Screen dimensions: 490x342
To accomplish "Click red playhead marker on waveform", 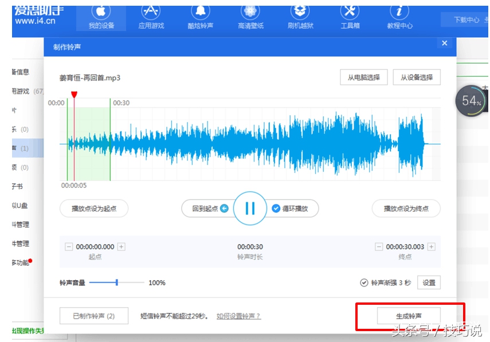I will click(x=74, y=95).
